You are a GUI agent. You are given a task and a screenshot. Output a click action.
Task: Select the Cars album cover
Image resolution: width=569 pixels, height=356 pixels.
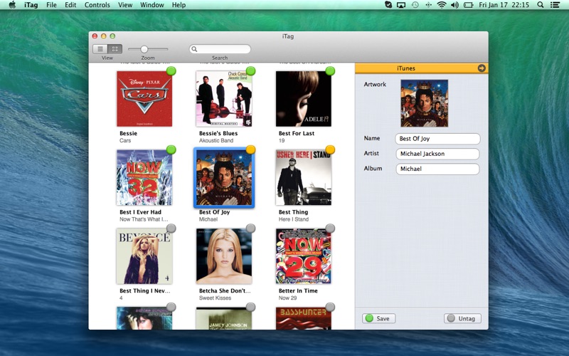[x=144, y=99]
